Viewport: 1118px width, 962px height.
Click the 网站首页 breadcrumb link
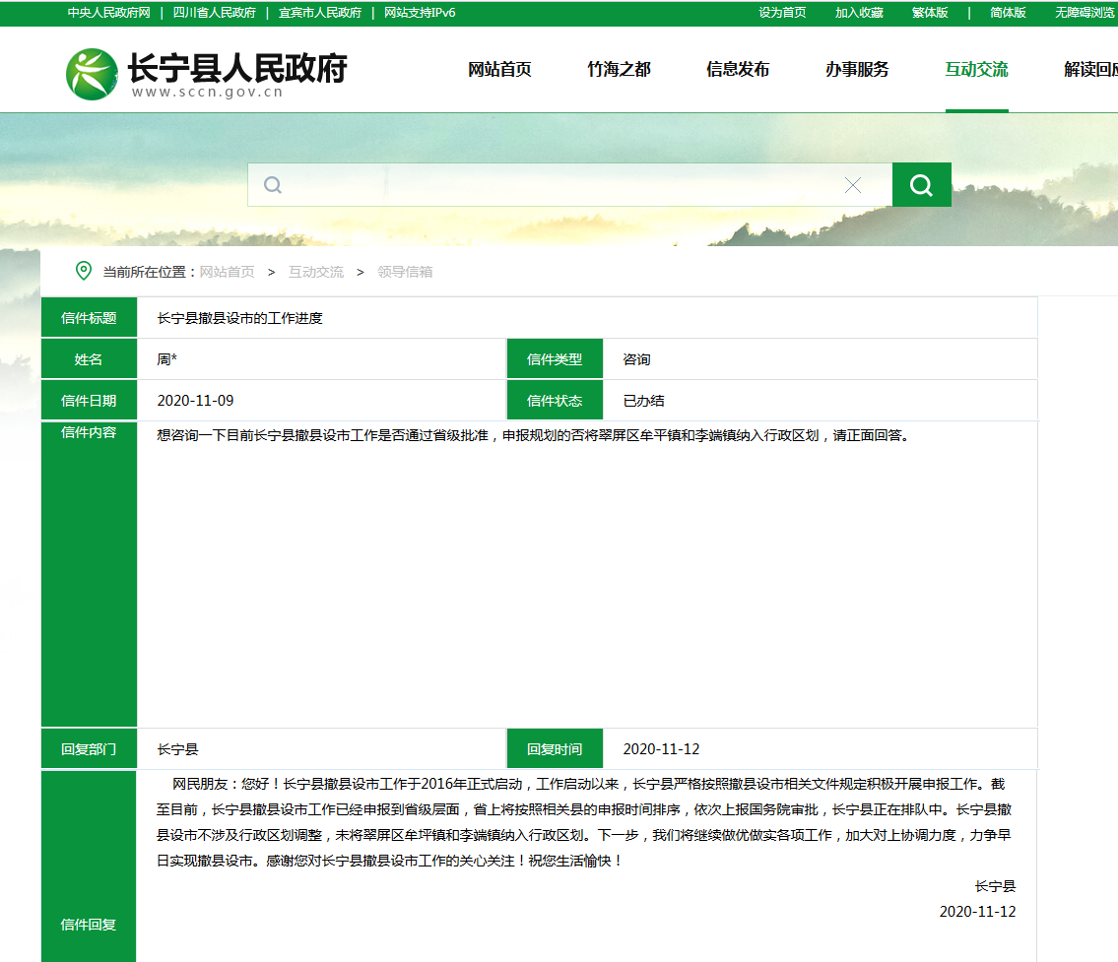(x=227, y=272)
